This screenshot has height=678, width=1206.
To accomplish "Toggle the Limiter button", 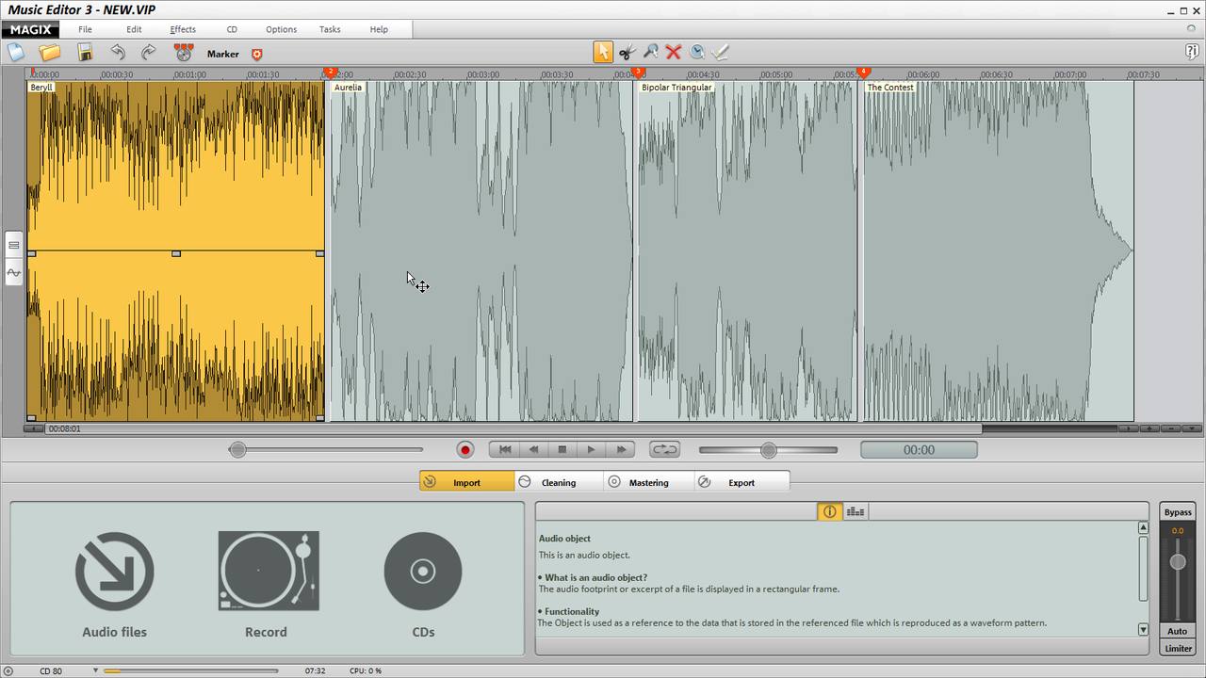I will [1178, 648].
